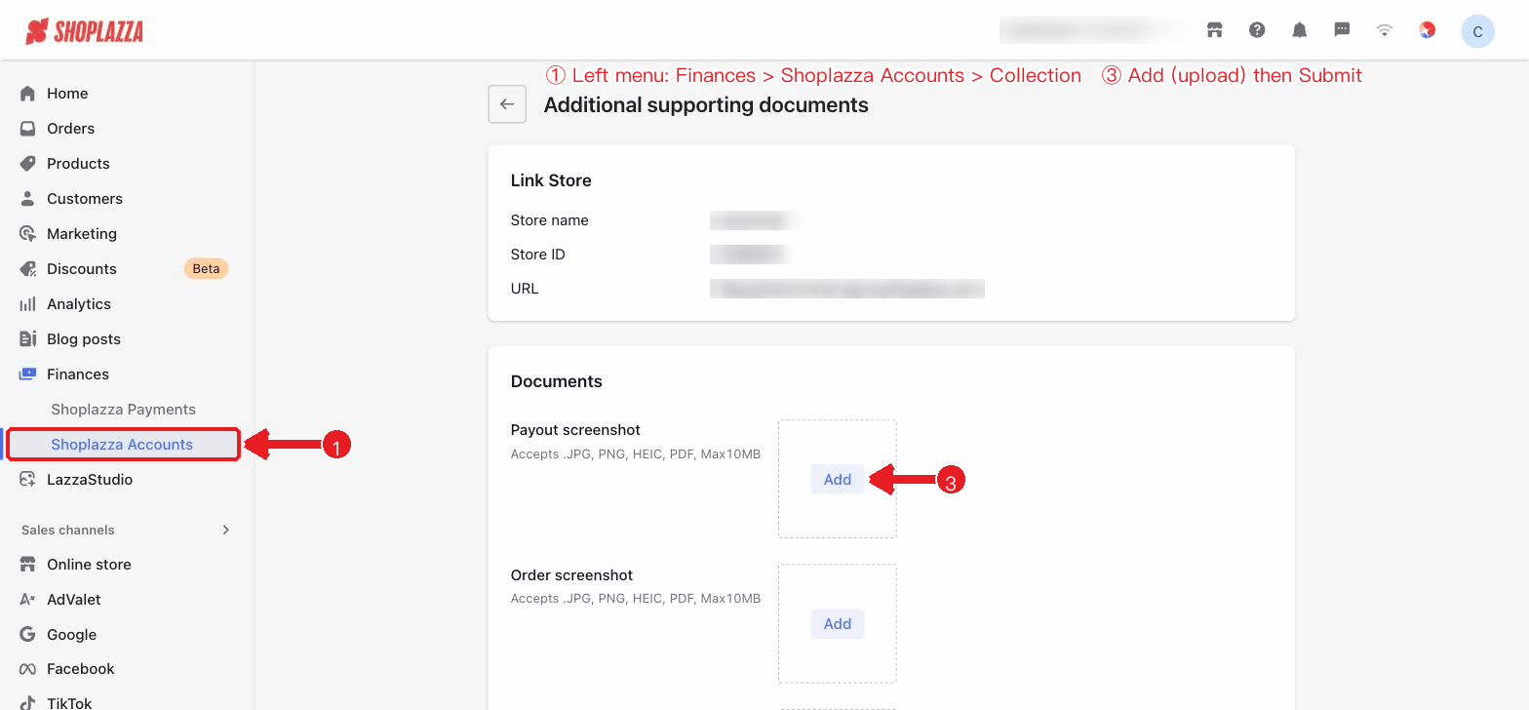The image size is (1529, 710).
Task: Click the red and blue globe icon
Action: (1428, 30)
